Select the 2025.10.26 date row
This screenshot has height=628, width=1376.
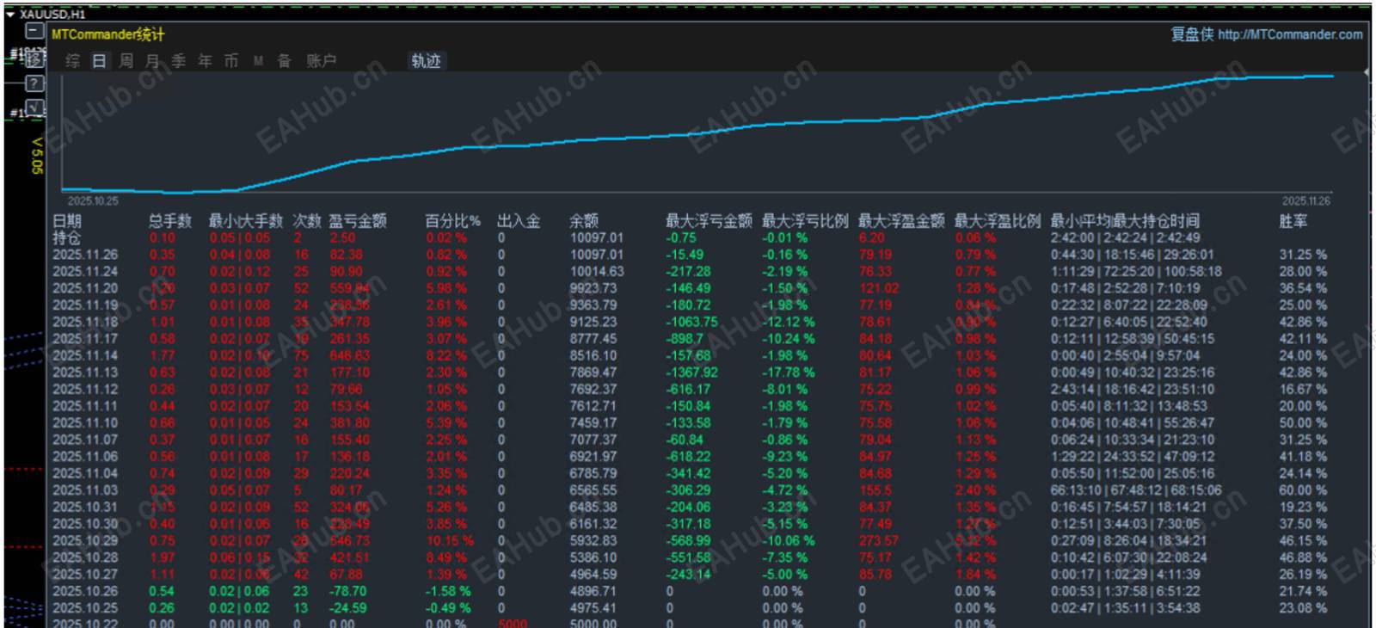[85, 591]
